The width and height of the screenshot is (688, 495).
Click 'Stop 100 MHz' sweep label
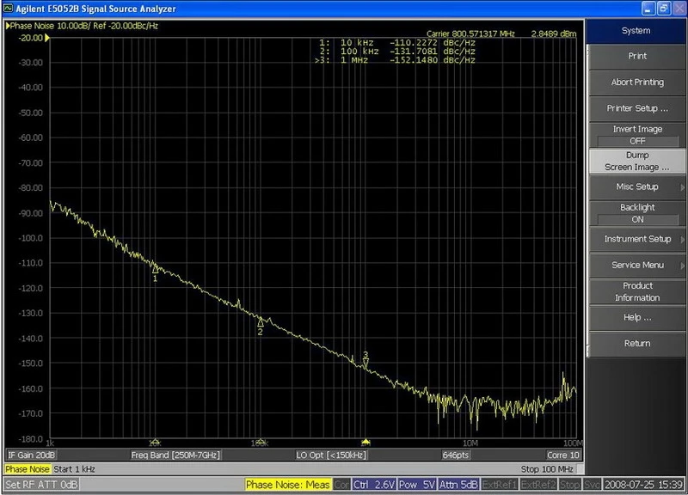click(547, 469)
